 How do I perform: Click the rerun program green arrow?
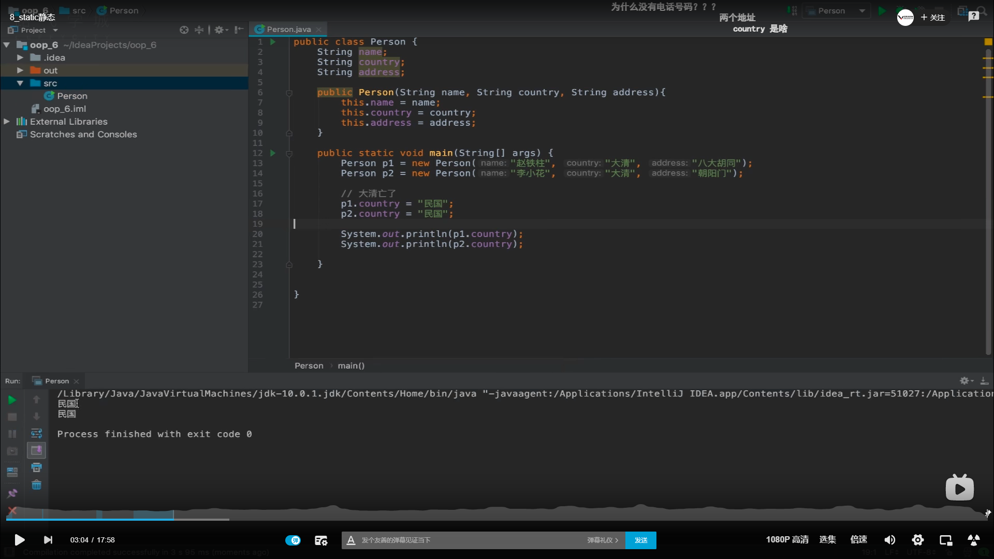pyautogui.click(x=12, y=400)
